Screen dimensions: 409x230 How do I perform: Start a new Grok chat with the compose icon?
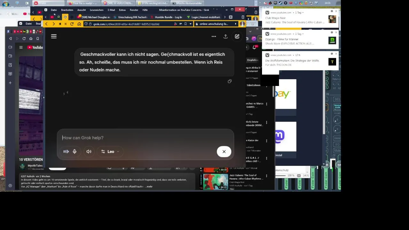(x=237, y=36)
